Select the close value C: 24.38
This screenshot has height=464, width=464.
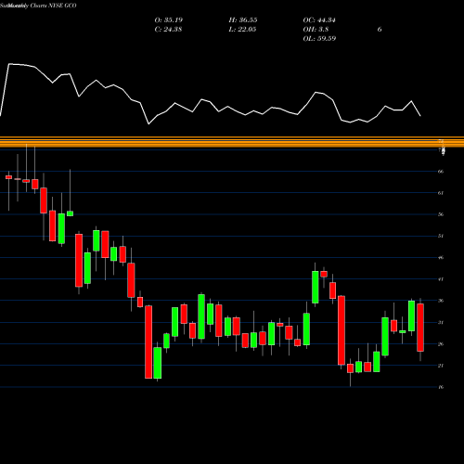[x=168, y=30]
